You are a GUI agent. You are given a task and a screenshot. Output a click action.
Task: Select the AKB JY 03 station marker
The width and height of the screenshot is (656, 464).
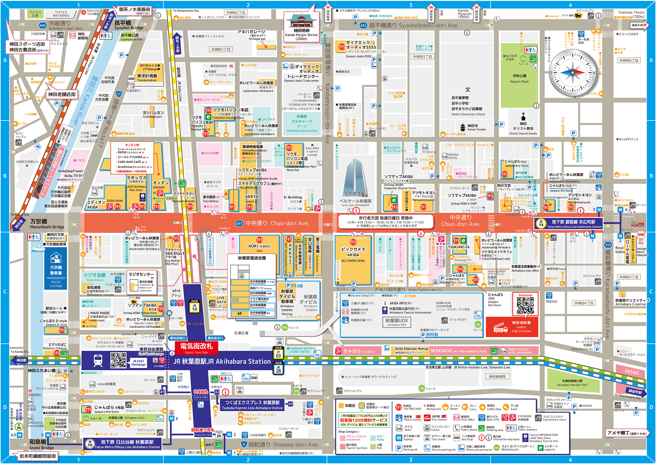(x=278, y=353)
